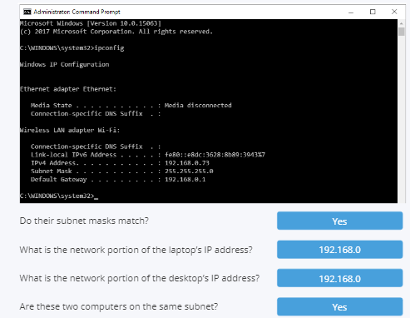Close the Administrator Command Prompt window

tap(394, 12)
